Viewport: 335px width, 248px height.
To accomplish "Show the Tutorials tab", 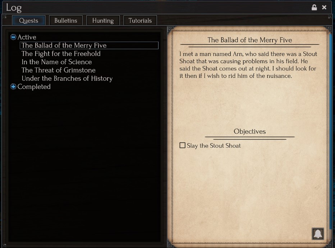I will tap(140, 20).
